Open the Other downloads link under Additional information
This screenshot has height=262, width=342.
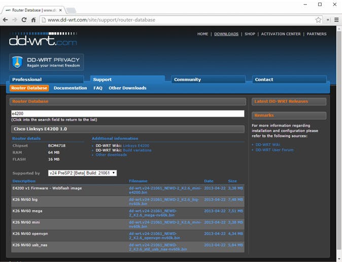(111, 155)
